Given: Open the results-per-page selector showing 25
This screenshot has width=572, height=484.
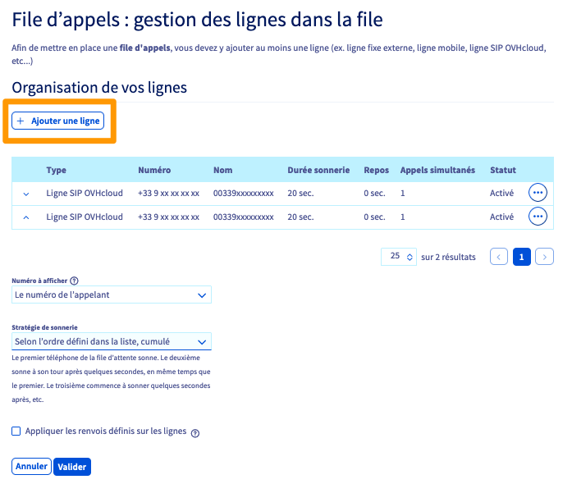Looking at the screenshot, I should coord(400,257).
